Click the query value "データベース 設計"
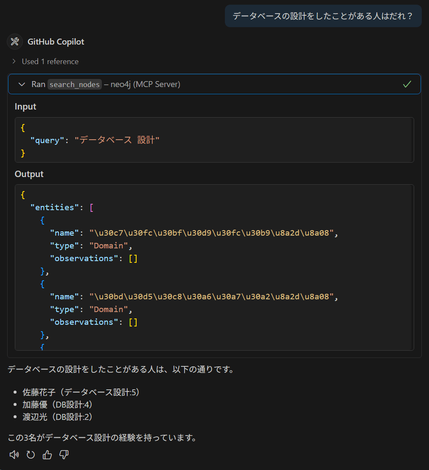The height and width of the screenshot is (470, 429). click(x=117, y=140)
